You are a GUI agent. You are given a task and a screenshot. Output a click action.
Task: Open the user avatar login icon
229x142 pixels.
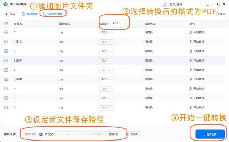click(x=165, y=4)
